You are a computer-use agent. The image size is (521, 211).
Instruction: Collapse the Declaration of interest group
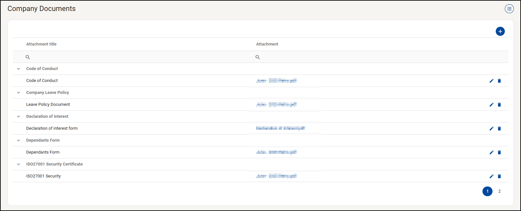(x=18, y=116)
